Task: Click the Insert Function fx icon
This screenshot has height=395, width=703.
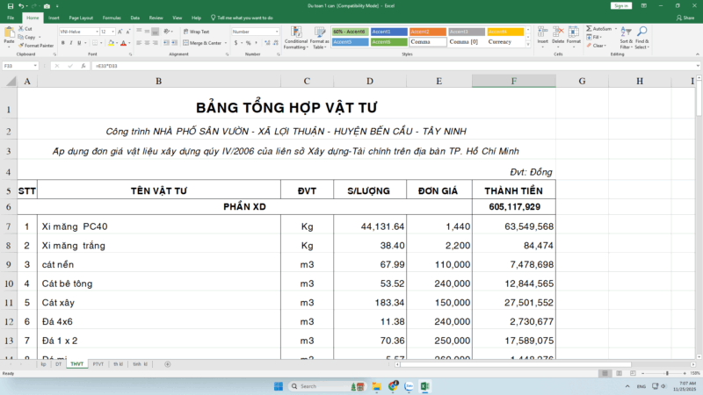Action: [x=84, y=66]
